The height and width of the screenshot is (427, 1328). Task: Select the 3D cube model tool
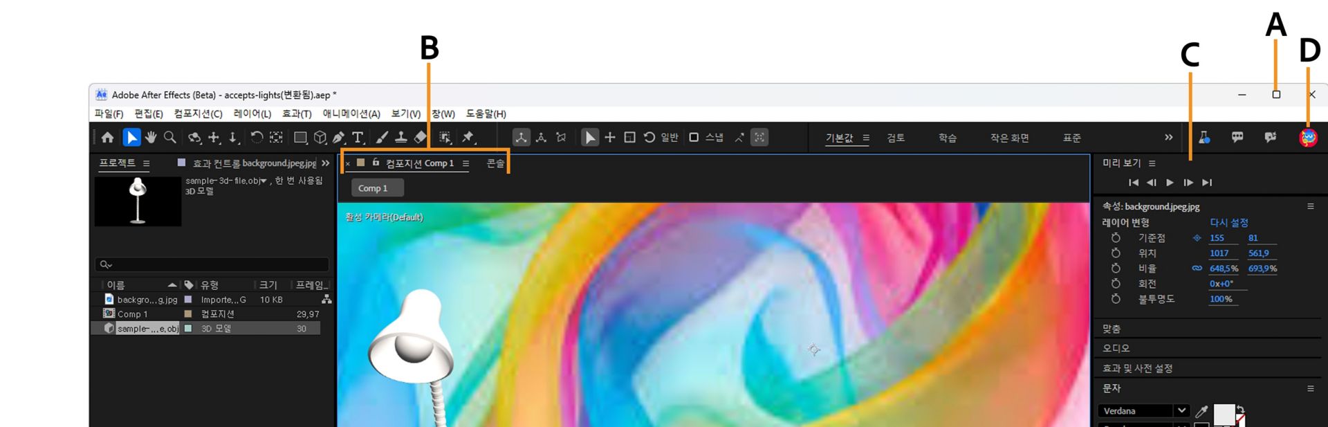(x=320, y=138)
